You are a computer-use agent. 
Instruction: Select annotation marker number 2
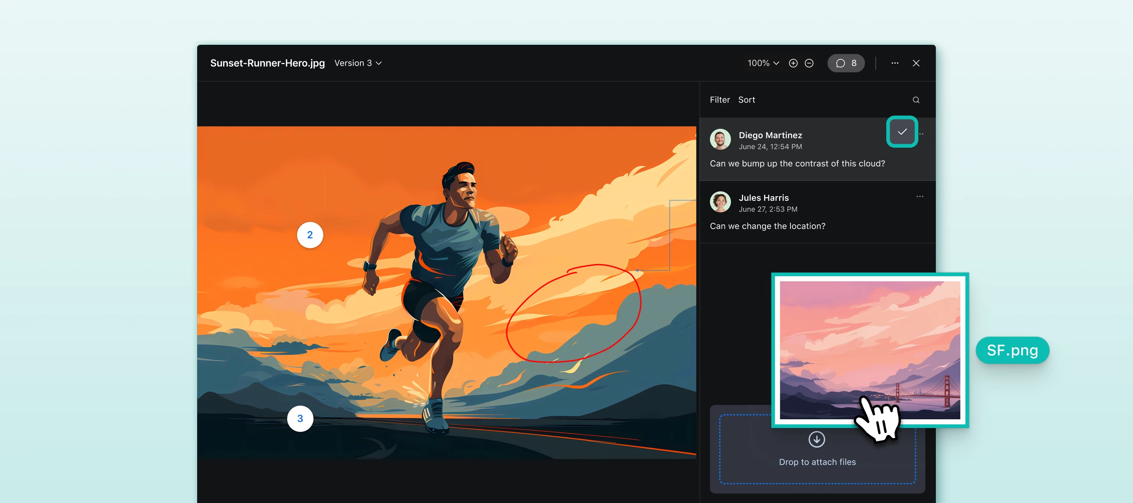(x=310, y=235)
